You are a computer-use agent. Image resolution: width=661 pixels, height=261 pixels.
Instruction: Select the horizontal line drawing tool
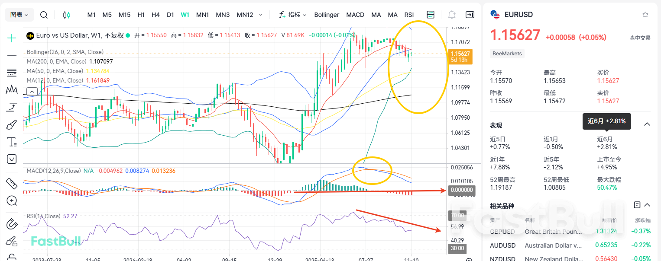point(11,56)
